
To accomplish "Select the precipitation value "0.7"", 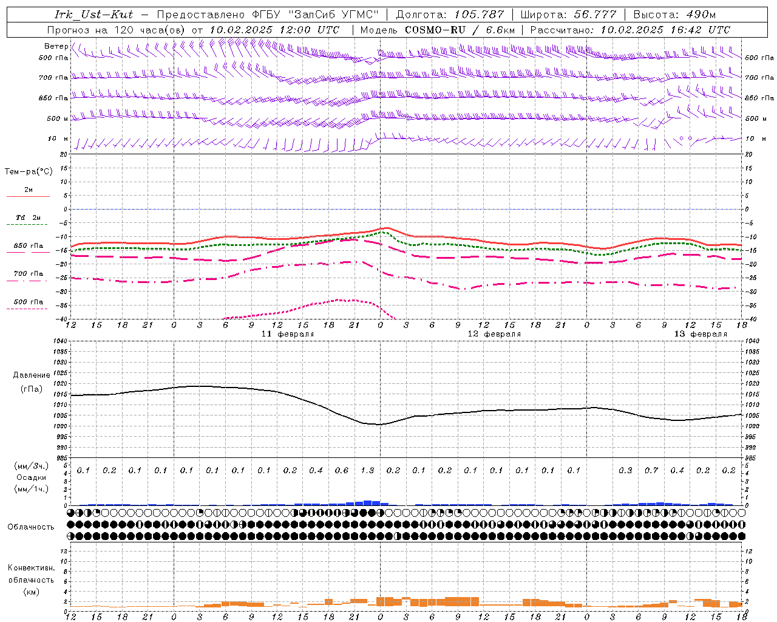I will tap(651, 470).
